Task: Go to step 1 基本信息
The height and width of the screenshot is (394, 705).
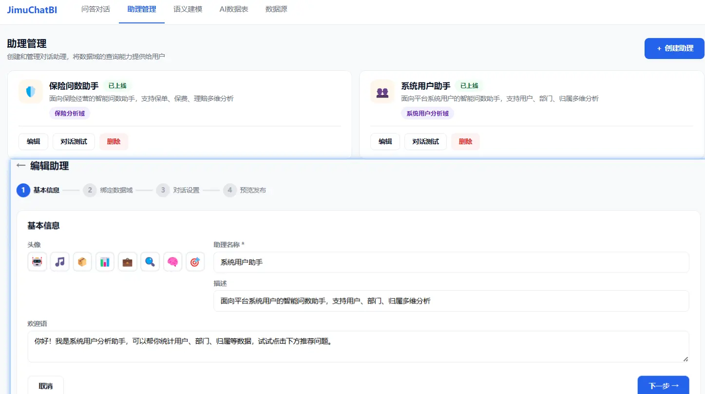Action: pos(38,190)
